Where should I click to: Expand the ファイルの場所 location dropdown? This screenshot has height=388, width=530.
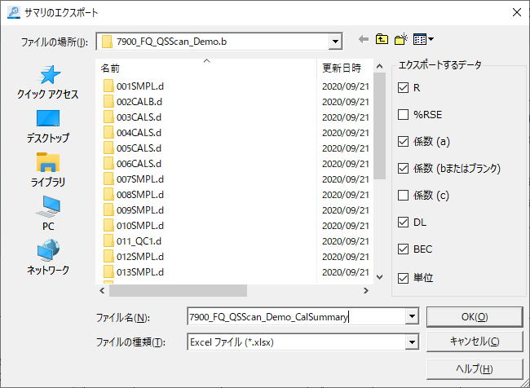335,42
